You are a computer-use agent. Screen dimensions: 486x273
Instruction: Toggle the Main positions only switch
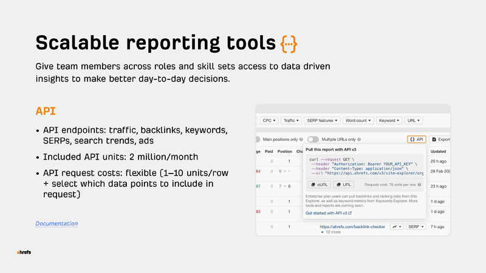(x=258, y=140)
